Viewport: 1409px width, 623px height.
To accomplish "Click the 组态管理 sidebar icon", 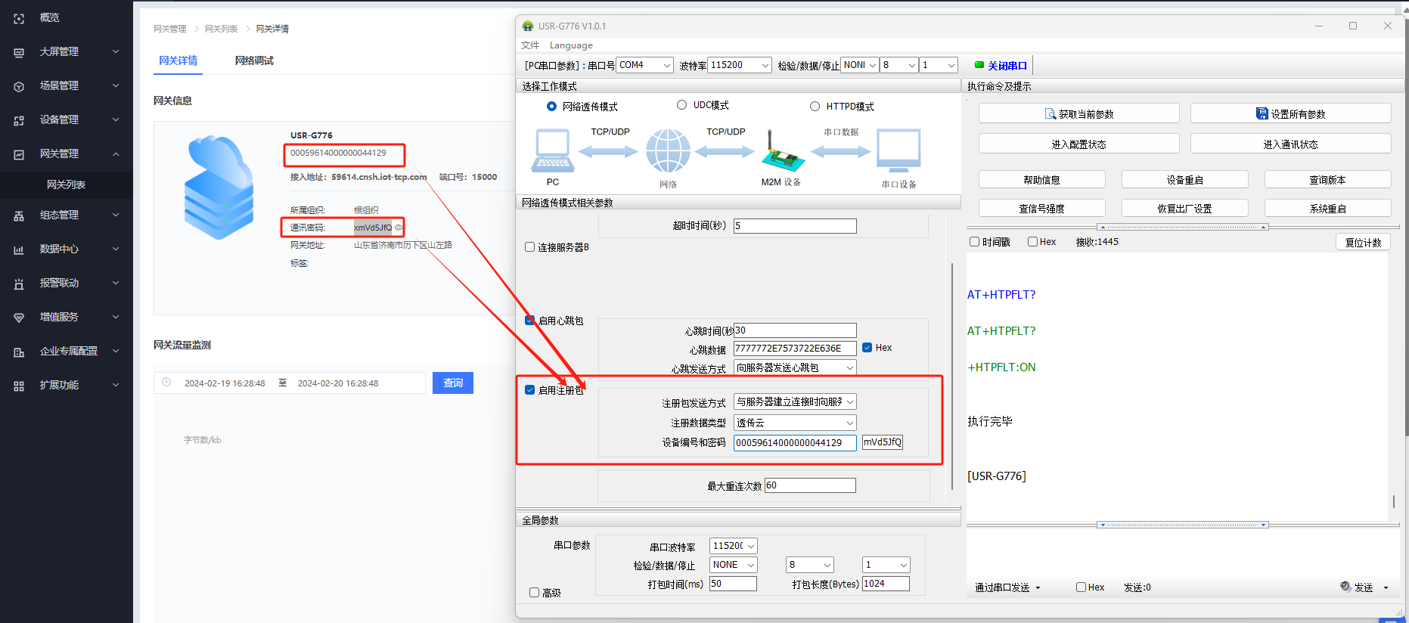I will (19, 215).
